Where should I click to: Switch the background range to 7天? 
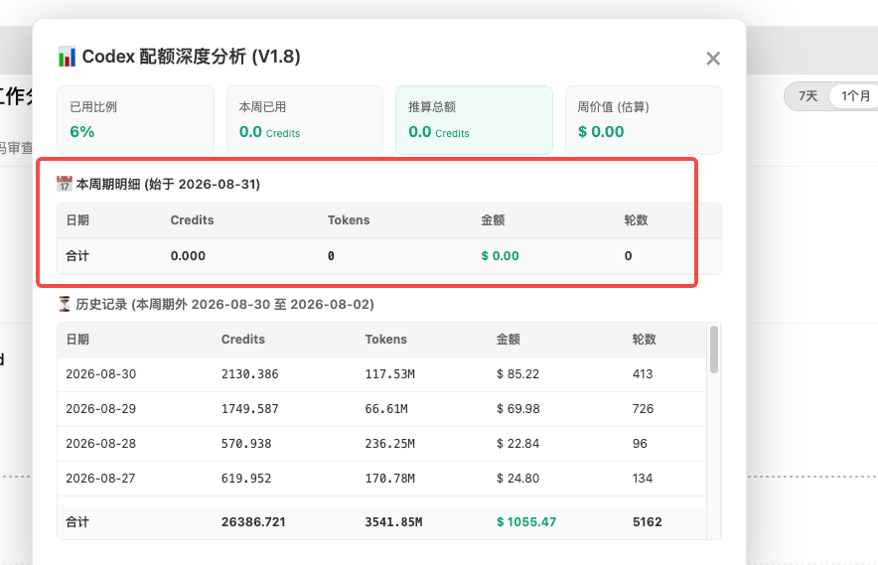click(807, 96)
